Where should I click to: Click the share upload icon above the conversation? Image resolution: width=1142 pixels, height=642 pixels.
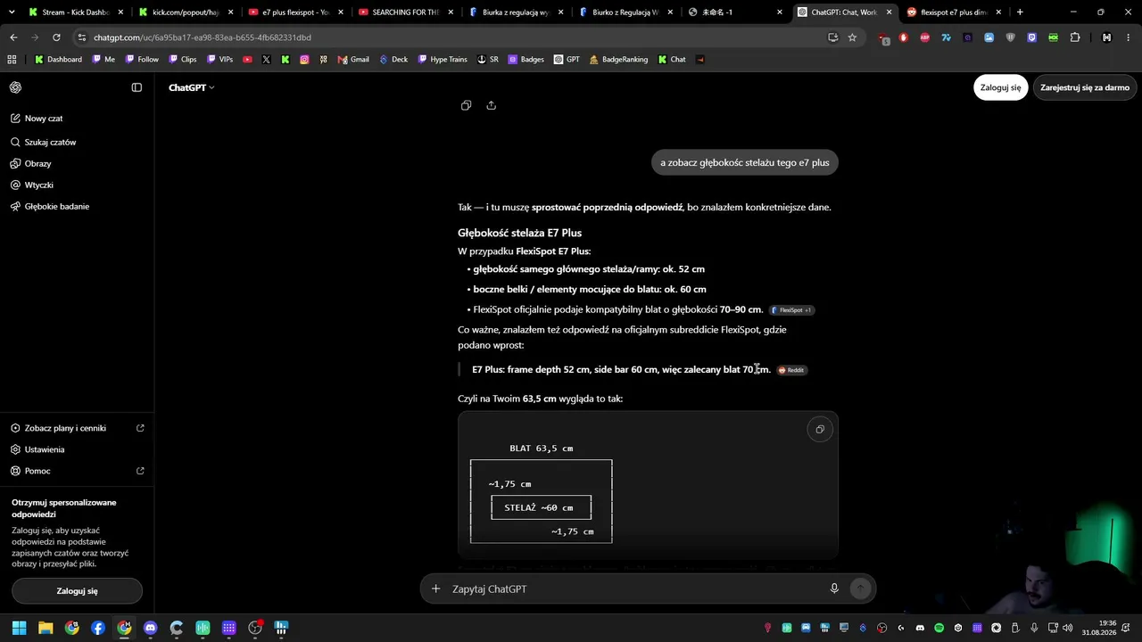[492, 105]
